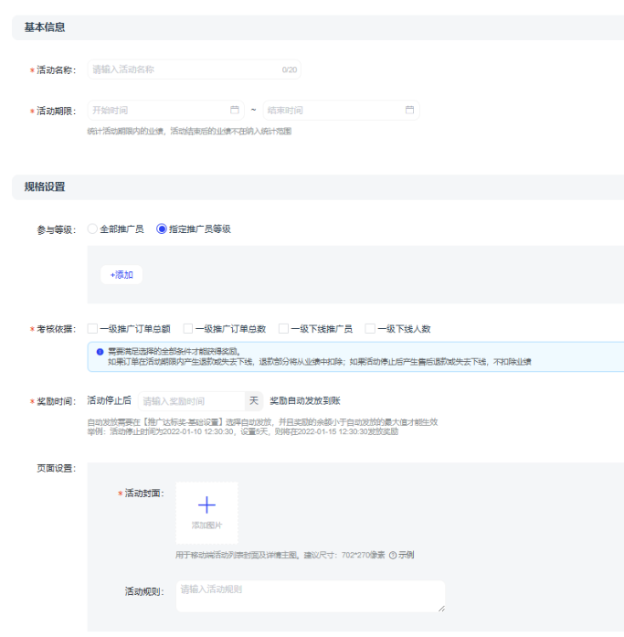The image size is (624, 637).
Task: Click the question mark icon beside 示例
Action: [393, 555]
